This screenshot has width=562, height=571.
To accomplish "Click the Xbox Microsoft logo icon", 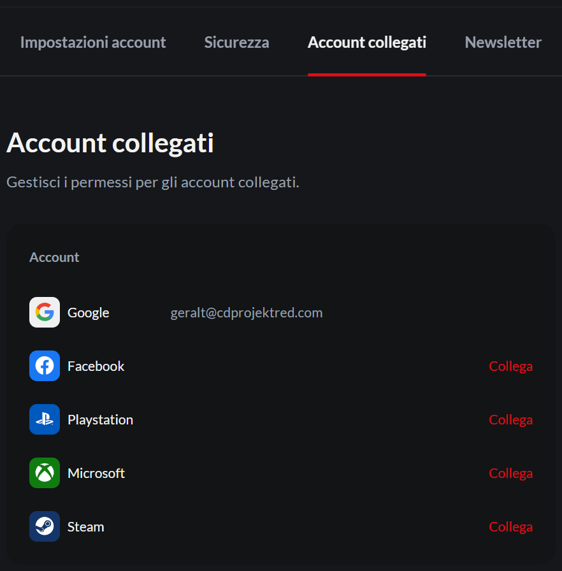I will (45, 473).
